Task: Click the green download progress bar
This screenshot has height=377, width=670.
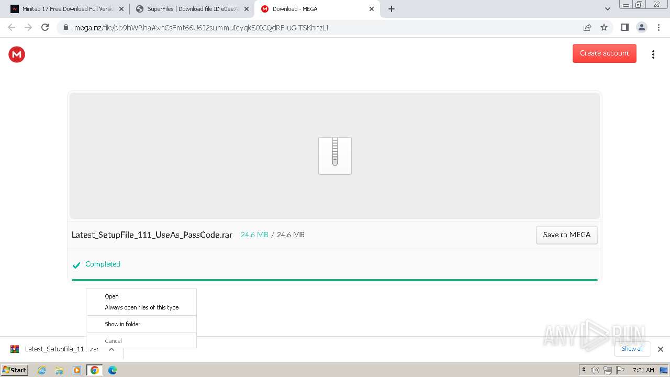Action: 334,280
